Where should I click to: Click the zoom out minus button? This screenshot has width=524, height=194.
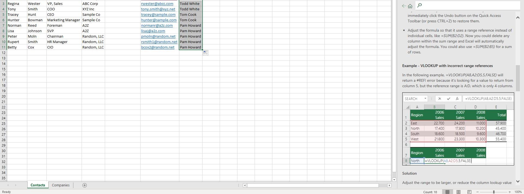477,192
